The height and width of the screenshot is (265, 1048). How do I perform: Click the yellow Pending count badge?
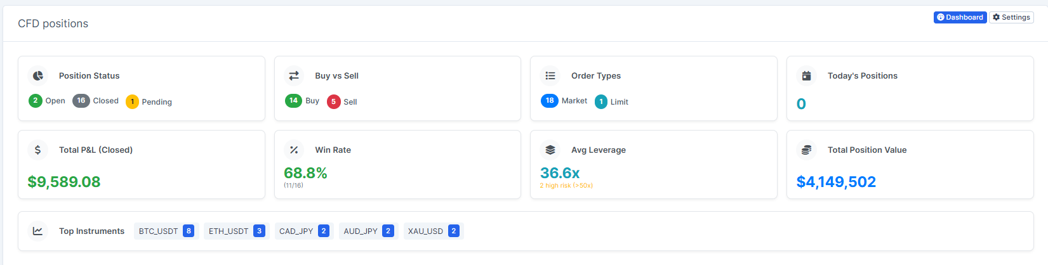[132, 101]
